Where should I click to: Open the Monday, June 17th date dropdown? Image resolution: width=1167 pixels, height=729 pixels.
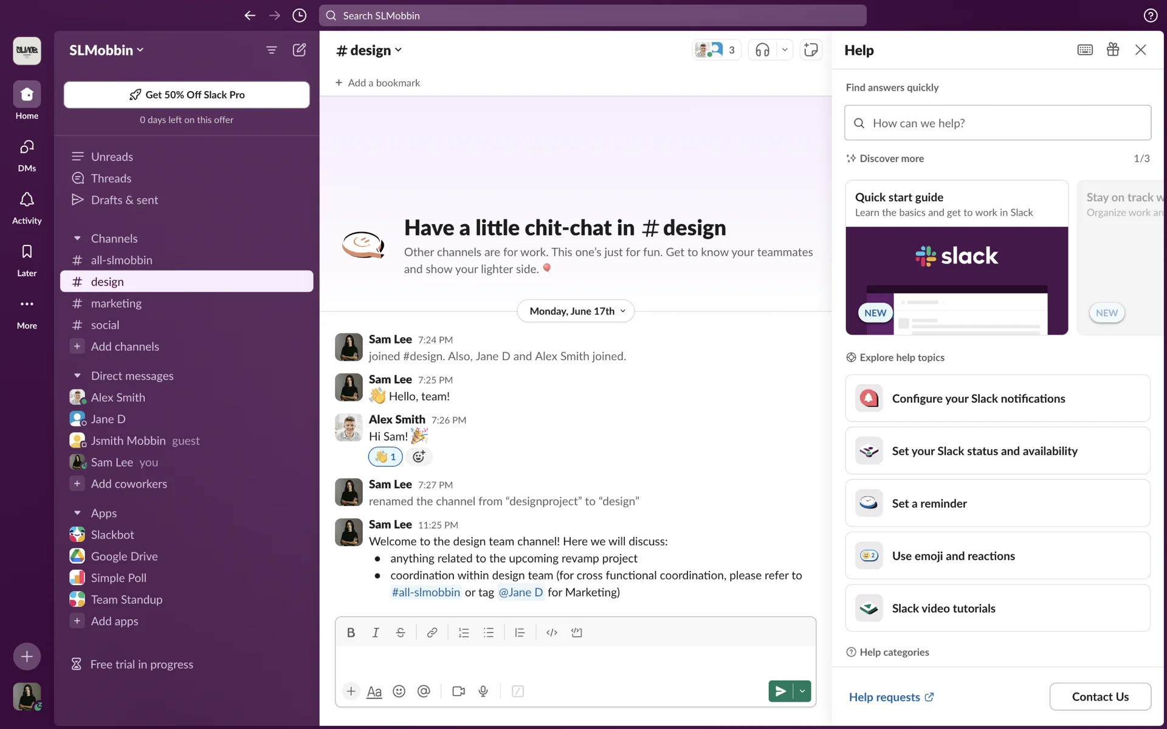576,311
